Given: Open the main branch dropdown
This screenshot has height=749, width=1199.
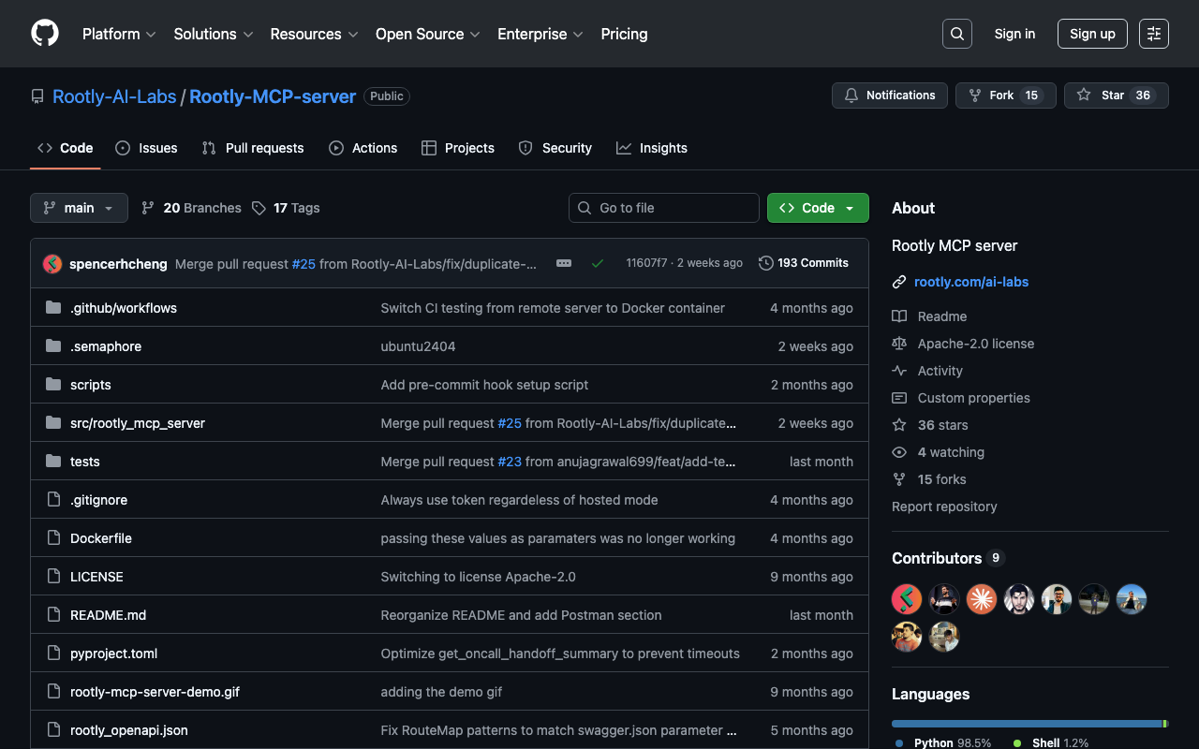Looking at the screenshot, I should (79, 208).
